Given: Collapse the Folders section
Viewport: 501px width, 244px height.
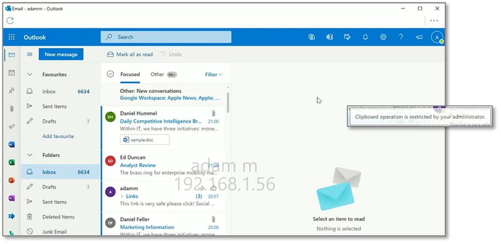Looking at the screenshot, I should tap(30, 155).
